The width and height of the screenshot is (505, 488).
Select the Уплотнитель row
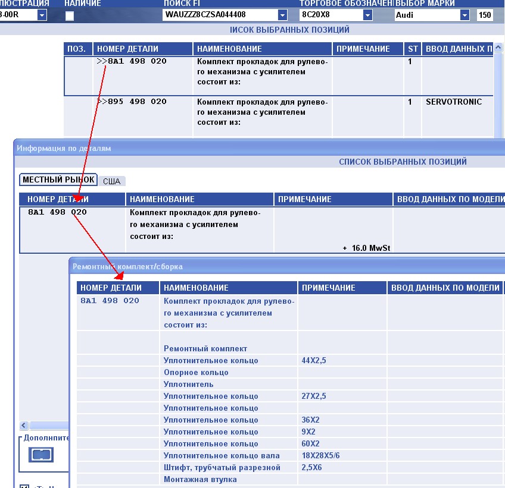(289, 384)
